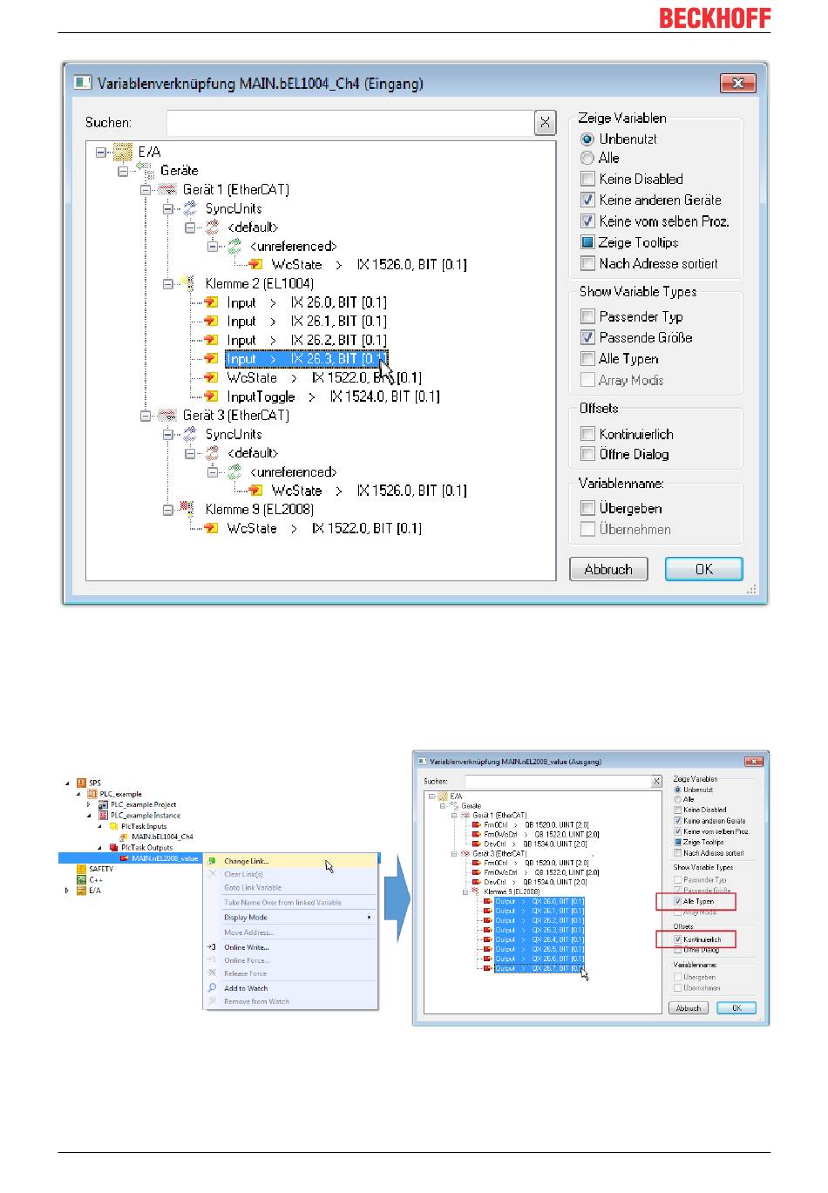
Task: Focus the Suchen search field in the Eingang dialog
Action: coord(350,123)
